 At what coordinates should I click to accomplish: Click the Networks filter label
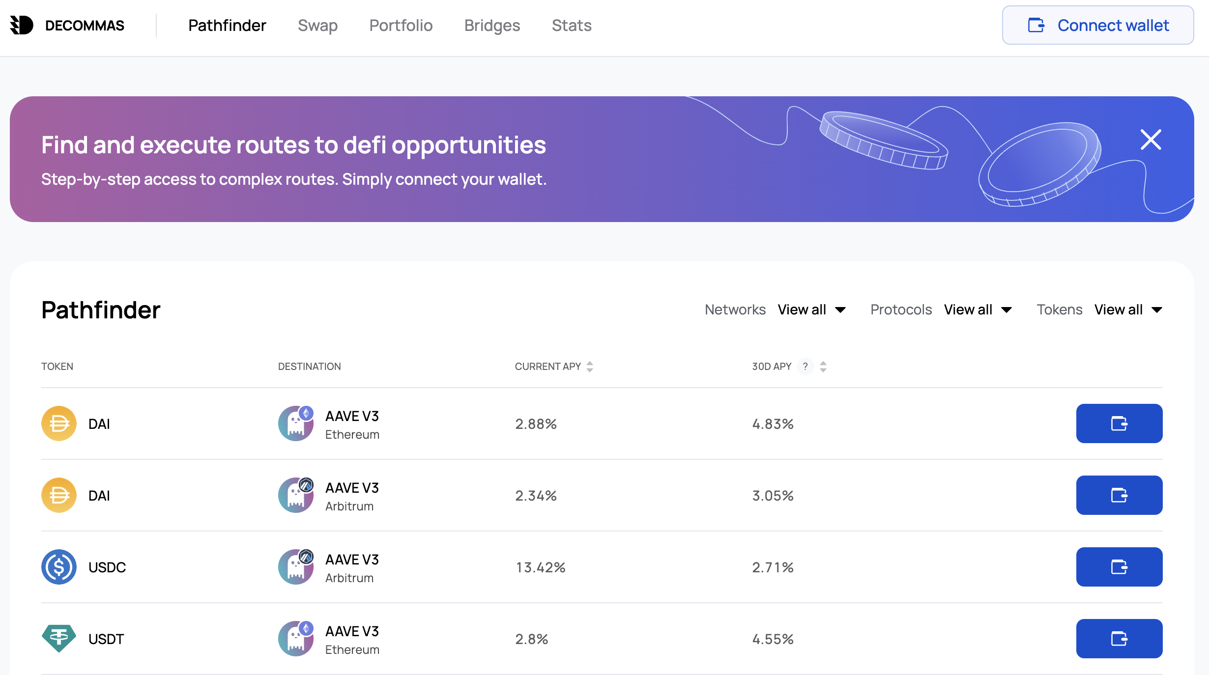point(735,309)
